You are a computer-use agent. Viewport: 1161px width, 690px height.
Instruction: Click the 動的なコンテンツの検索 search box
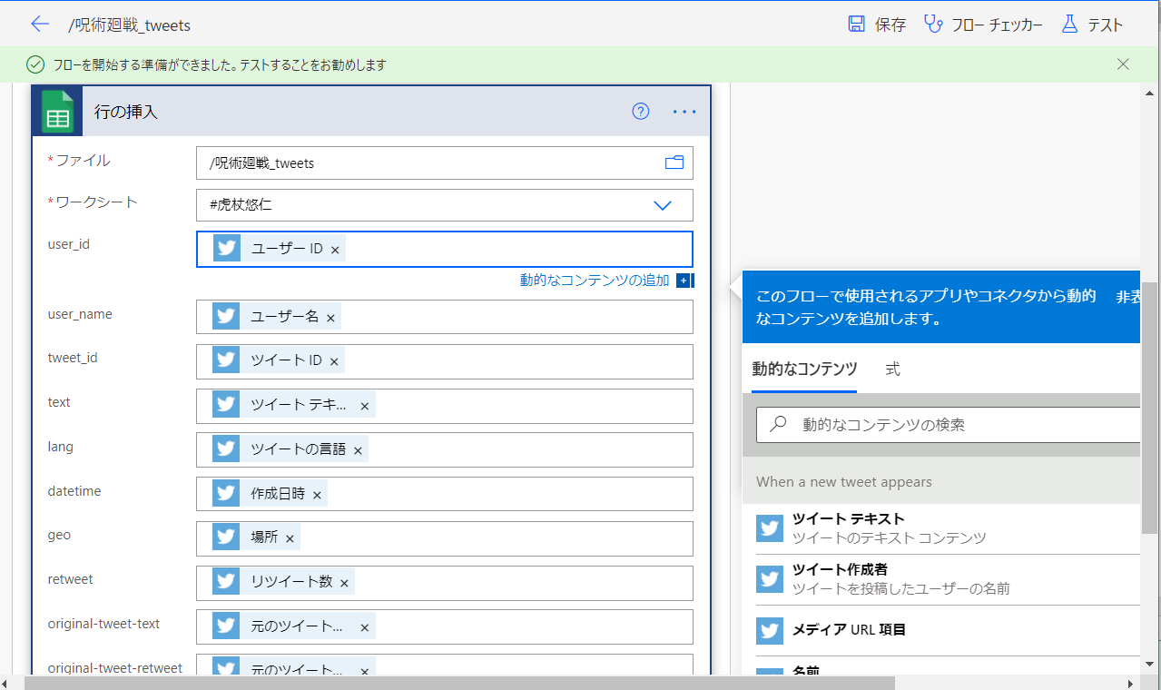click(949, 424)
